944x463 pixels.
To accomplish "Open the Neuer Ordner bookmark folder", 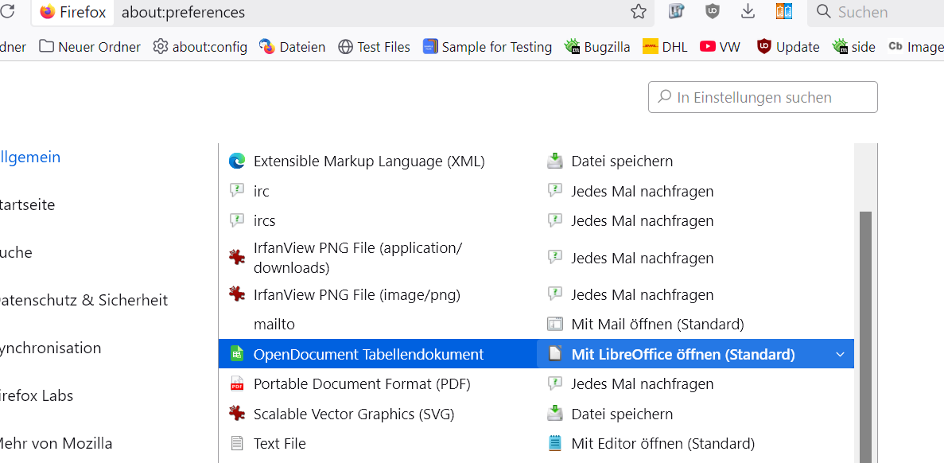I will click(x=90, y=47).
